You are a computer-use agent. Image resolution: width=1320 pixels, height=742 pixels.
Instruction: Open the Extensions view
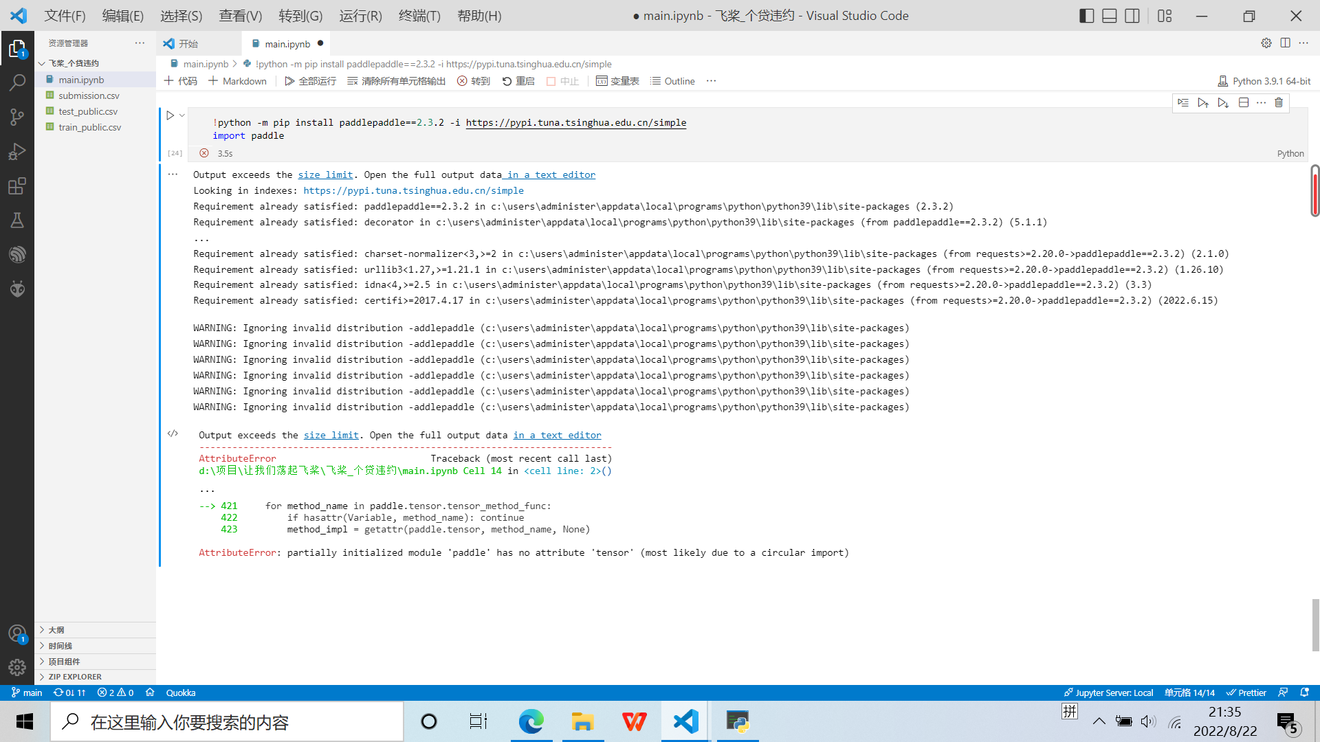coord(17,185)
